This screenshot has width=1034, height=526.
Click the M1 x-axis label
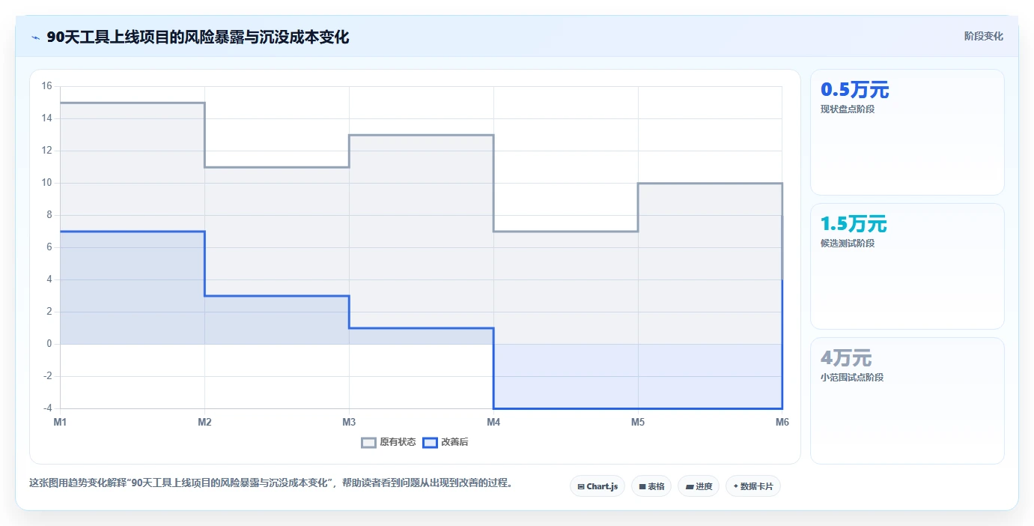tap(60, 422)
